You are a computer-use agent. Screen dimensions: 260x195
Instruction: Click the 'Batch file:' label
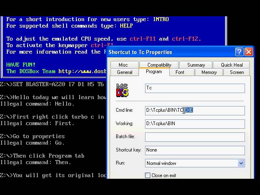tap(126, 136)
